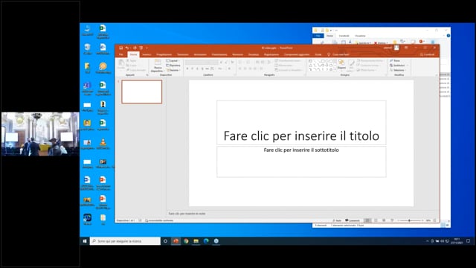Switch to the Transizioni ribbon tab
The width and height of the screenshot is (476, 268).
183,54
